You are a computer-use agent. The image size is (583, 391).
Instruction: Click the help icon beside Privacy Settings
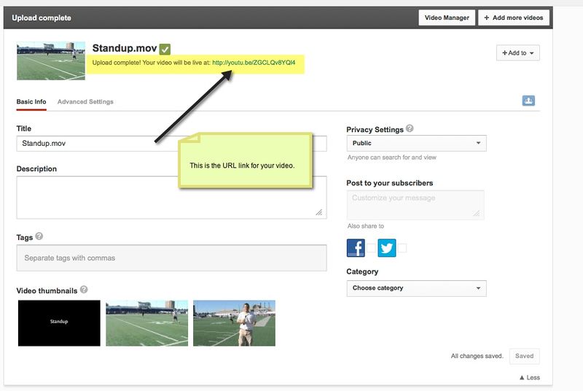pyautogui.click(x=410, y=129)
